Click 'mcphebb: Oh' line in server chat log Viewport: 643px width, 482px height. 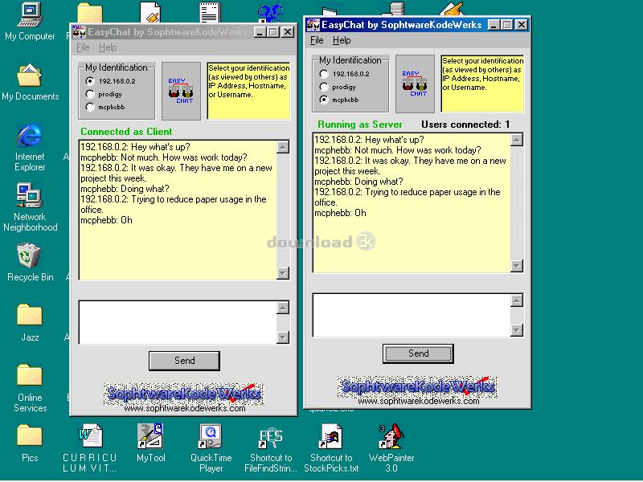click(x=340, y=213)
